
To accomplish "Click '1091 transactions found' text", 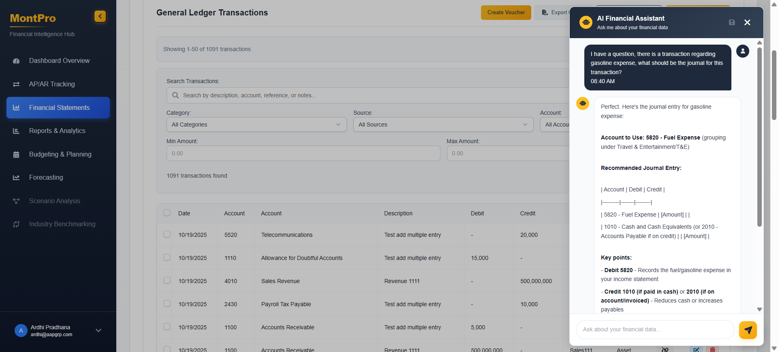I will tap(197, 176).
